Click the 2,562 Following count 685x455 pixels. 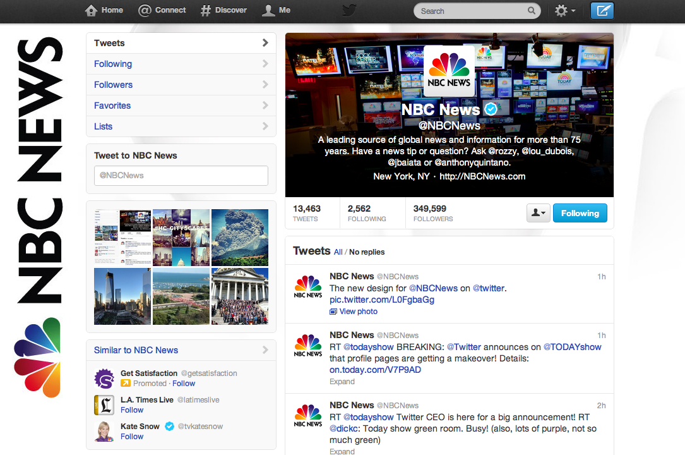367,214
